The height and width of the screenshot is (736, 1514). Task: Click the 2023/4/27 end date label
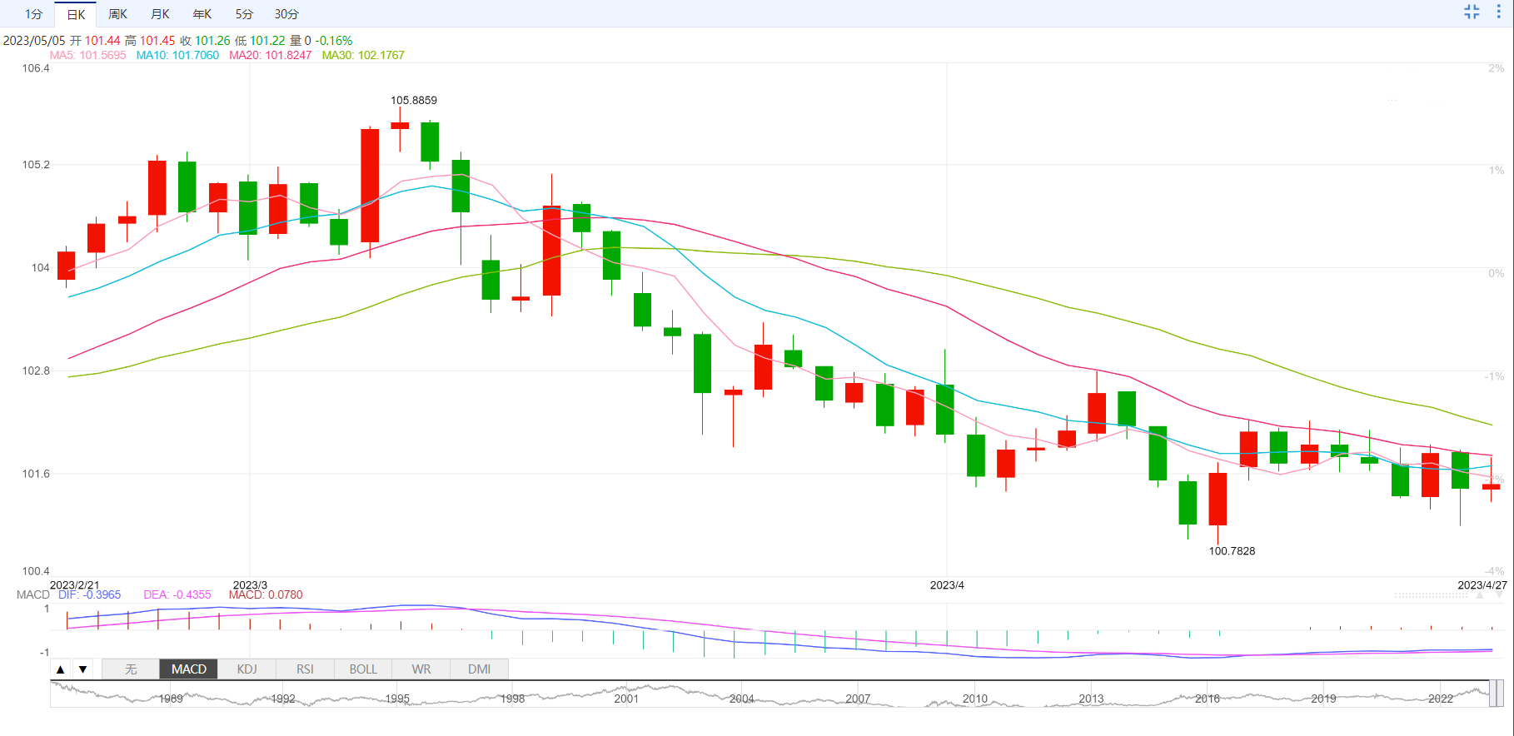pyautogui.click(x=1482, y=585)
